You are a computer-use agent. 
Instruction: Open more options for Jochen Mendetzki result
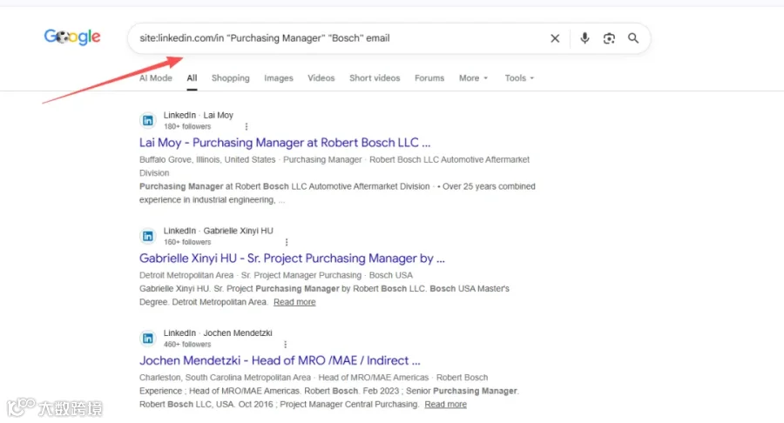click(x=285, y=345)
